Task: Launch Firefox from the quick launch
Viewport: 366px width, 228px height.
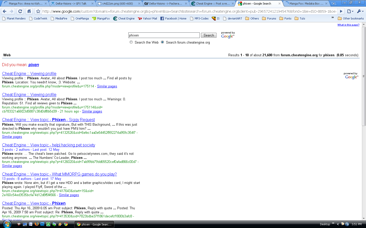Action: (37, 224)
